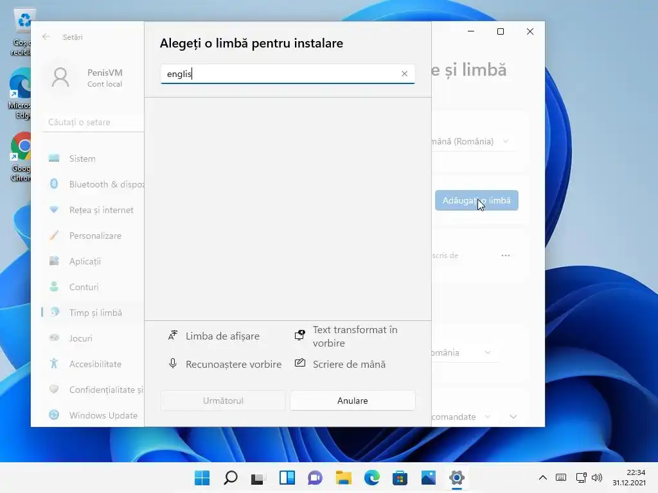
Task: Click the Recunoaștere vorbire microphone icon
Action: tap(172, 363)
